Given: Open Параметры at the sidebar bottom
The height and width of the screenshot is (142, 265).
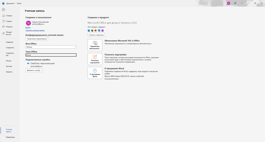Looking at the screenshot, I should pos(10,137).
